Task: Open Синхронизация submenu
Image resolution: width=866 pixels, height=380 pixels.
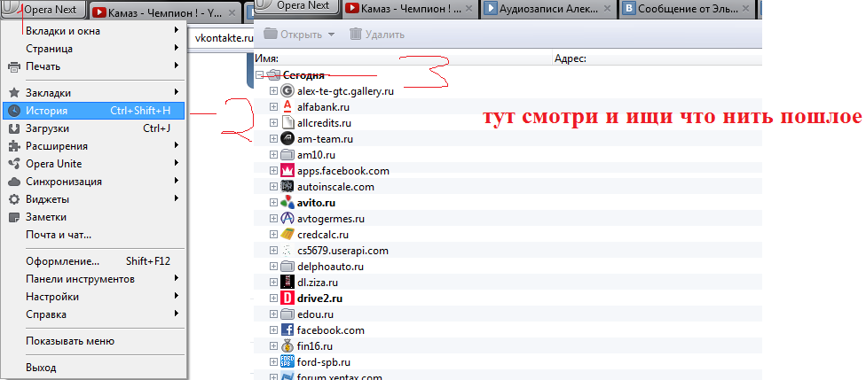Action: click(94, 182)
